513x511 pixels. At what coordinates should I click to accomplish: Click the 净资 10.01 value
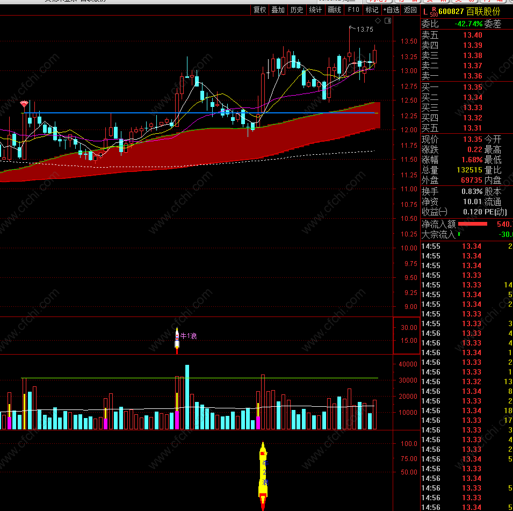[472, 201]
